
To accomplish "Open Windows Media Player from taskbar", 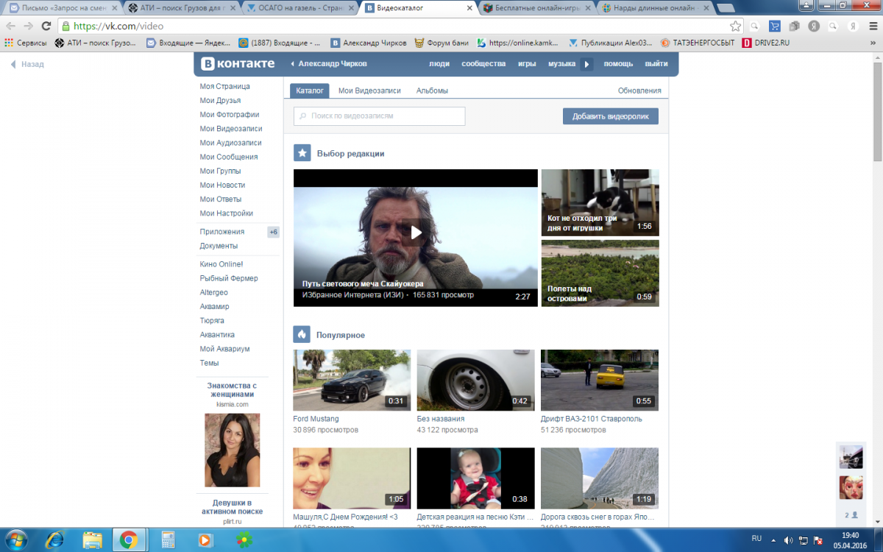I will click(204, 540).
